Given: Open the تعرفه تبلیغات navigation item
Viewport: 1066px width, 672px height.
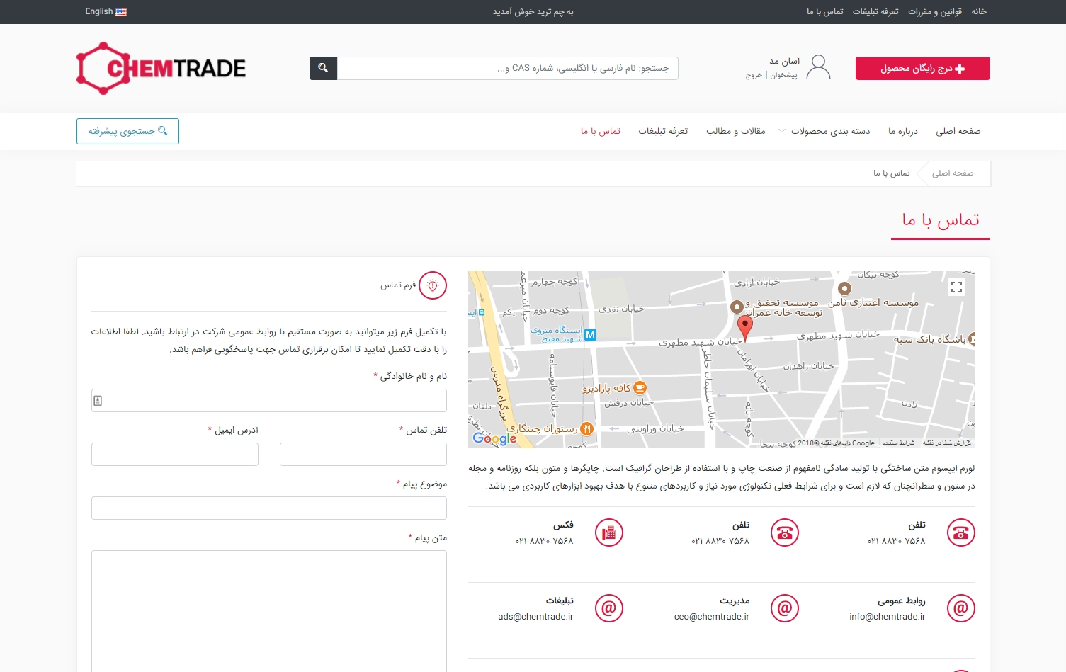Looking at the screenshot, I should pos(663,131).
